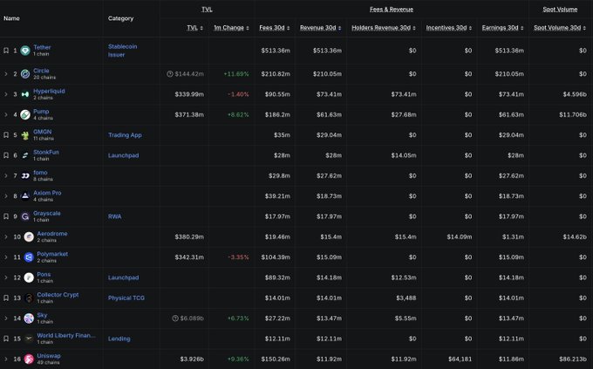Expand the Aerodrome row
The image size is (593, 369).
pyautogui.click(x=6, y=237)
